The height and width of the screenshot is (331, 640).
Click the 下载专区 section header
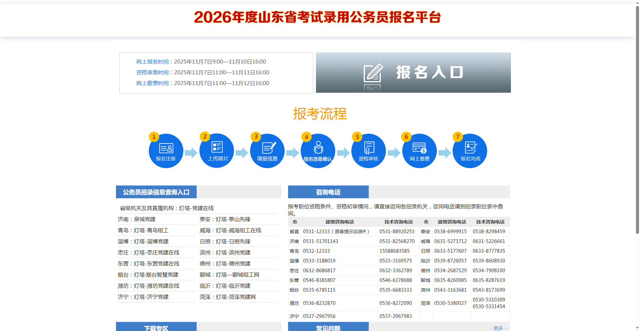click(x=156, y=328)
